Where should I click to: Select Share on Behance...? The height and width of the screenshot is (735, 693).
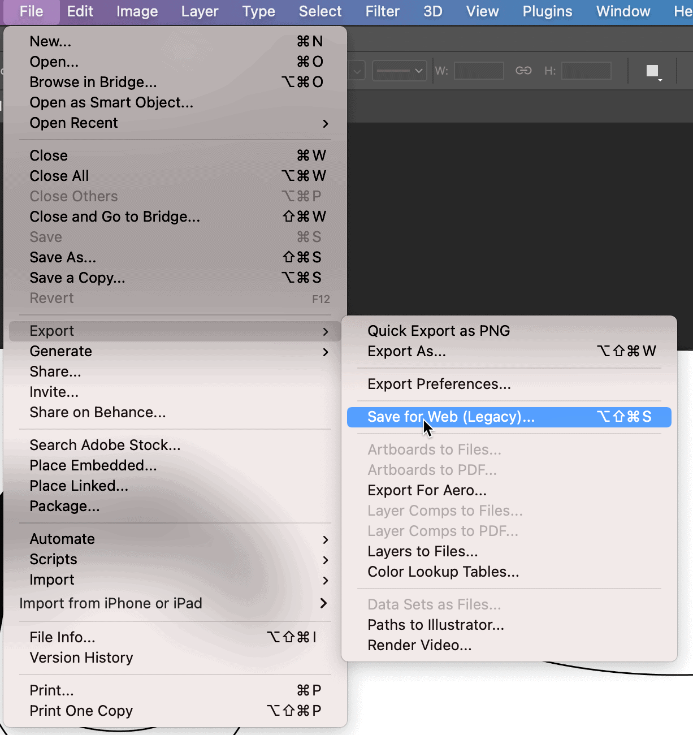175,412
